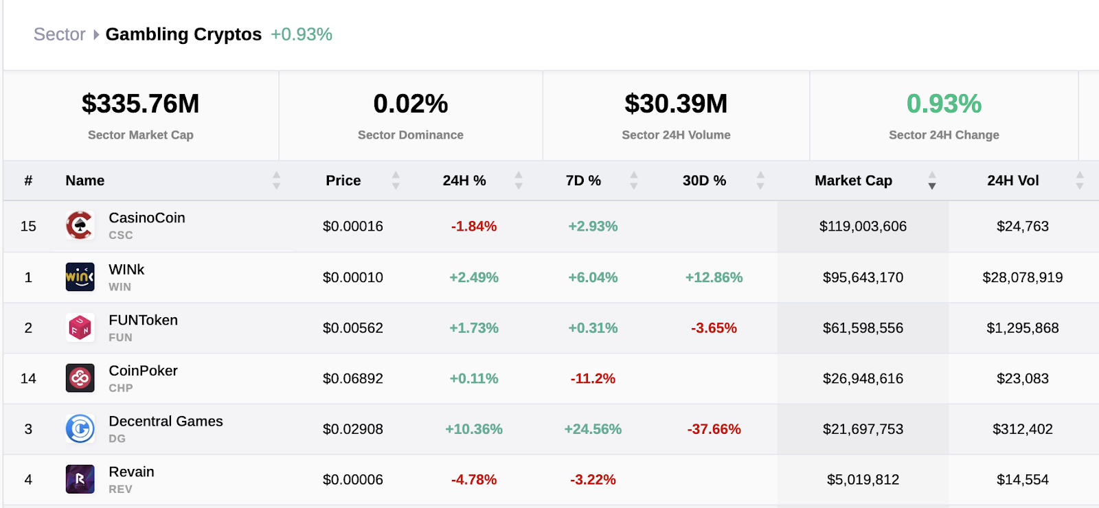
Task: Sort table by Price column arrows
Action: point(396,181)
